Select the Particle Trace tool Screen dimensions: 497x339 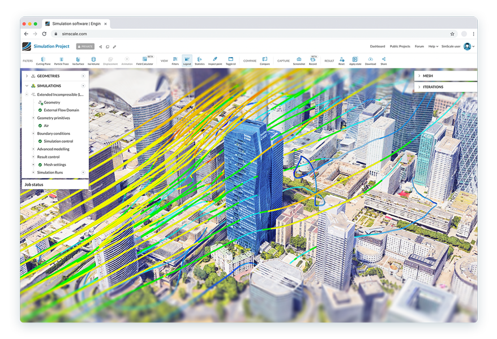[61, 61]
